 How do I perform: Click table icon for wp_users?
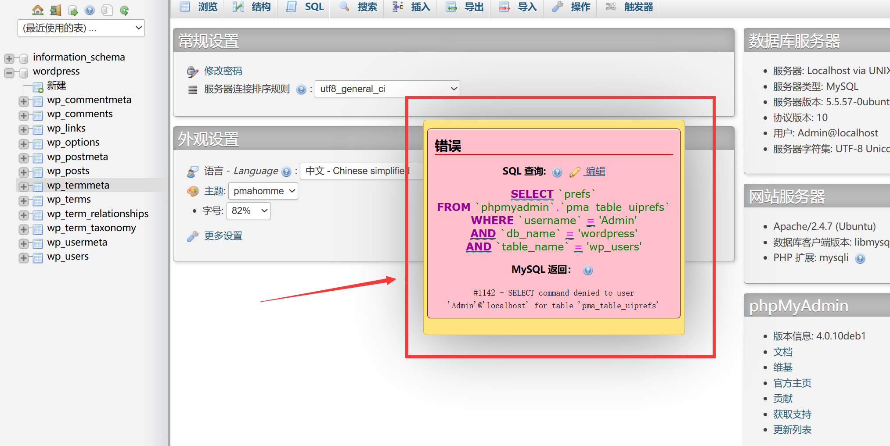point(38,257)
